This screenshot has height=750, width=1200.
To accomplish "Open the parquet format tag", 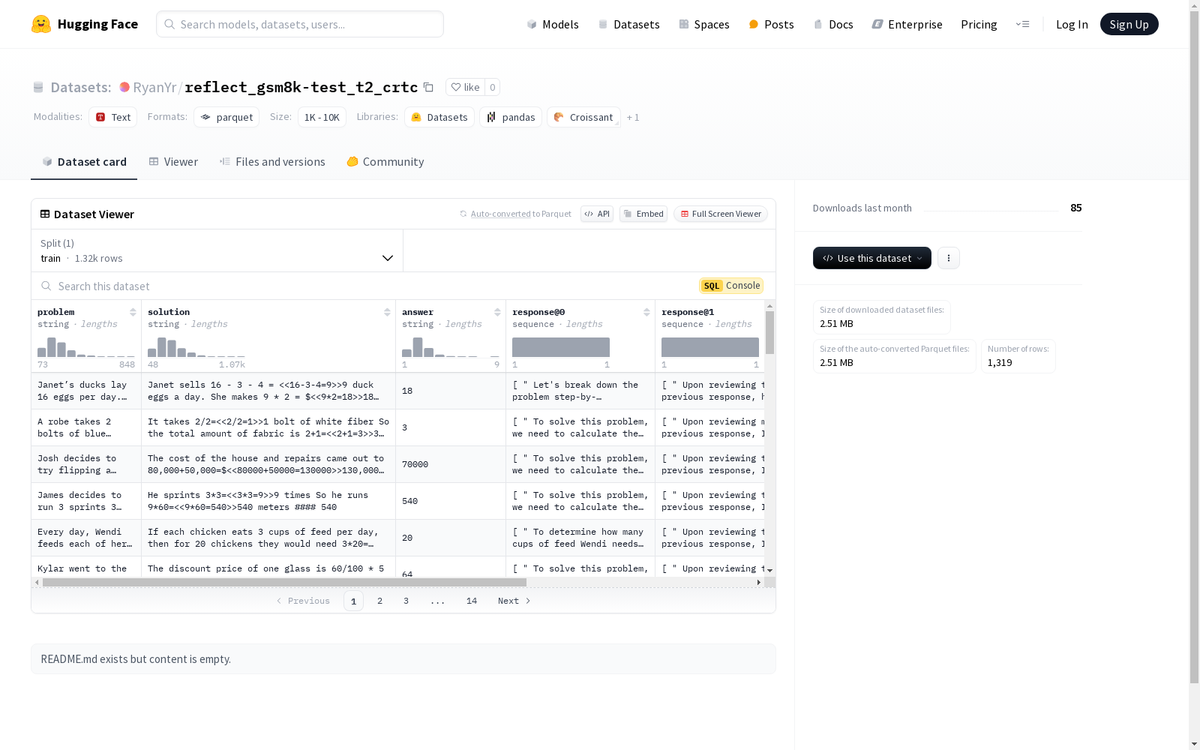I will (226, 117).
